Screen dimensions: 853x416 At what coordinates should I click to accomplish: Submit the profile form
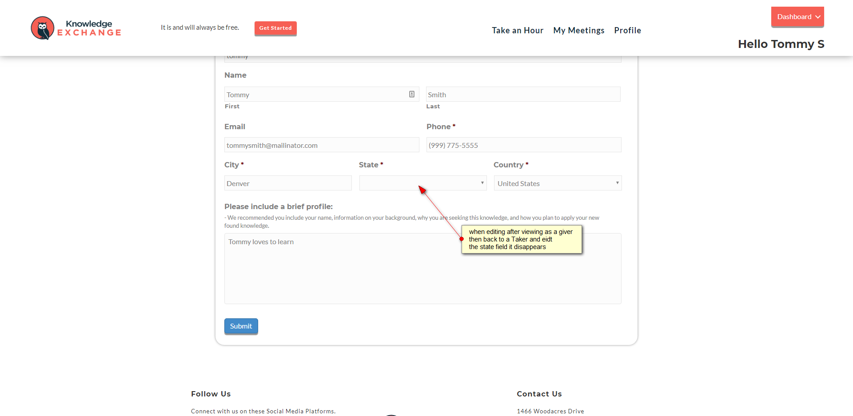click(x=241, y=326)
